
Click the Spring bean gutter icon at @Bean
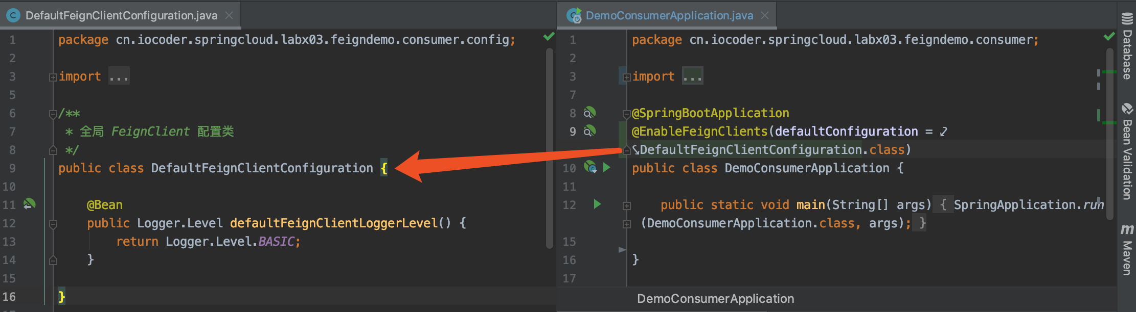pyautogui.click(x=29, y=204)
